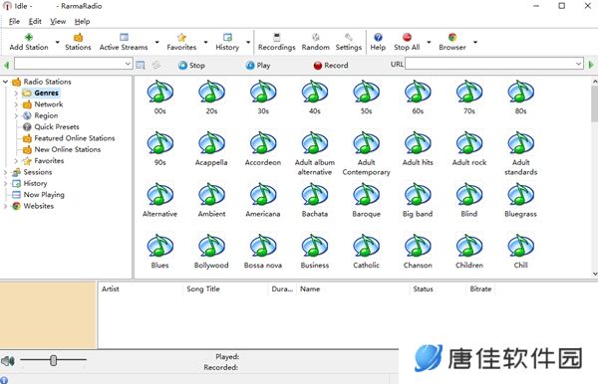This screenshot has width=598, height=384.
Task: Expand the Region tree node
Action: click(16, 115)
